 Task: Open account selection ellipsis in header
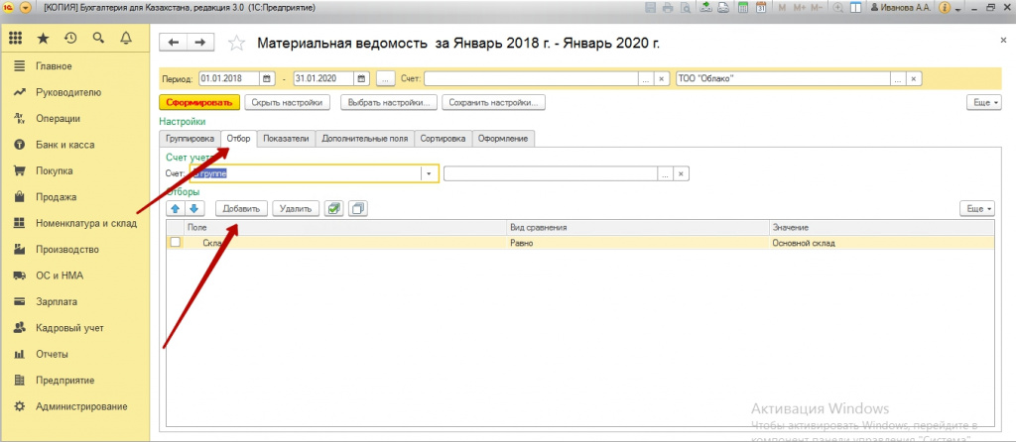point(646,78)
